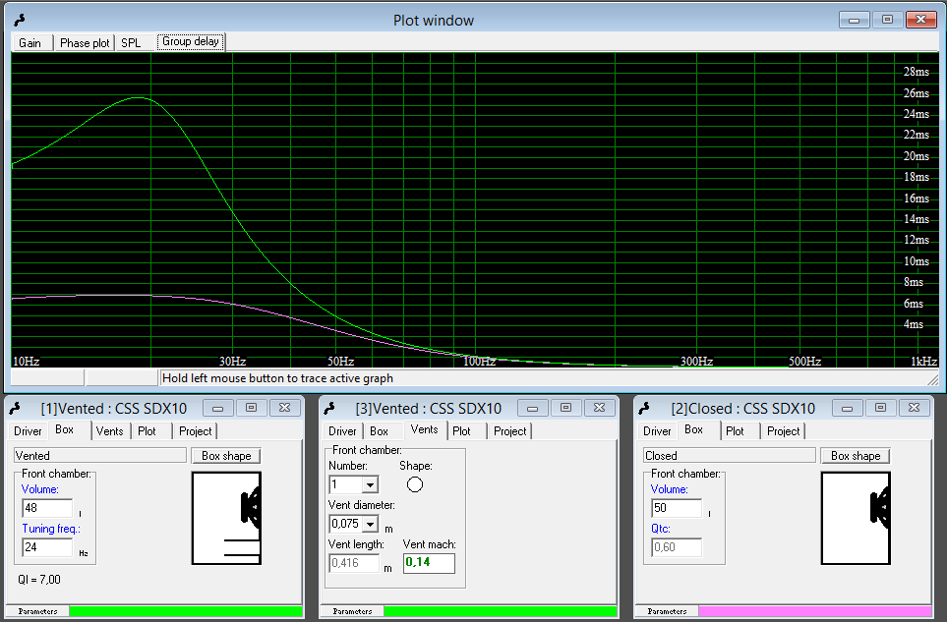Open Vents tab in [1]Vented window
This screenshot has height=622, width=947.
tap(110, 431)
